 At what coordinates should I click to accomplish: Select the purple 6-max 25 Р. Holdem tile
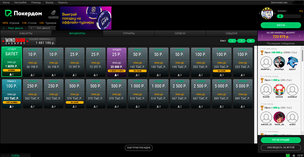(x=117, y=62)
